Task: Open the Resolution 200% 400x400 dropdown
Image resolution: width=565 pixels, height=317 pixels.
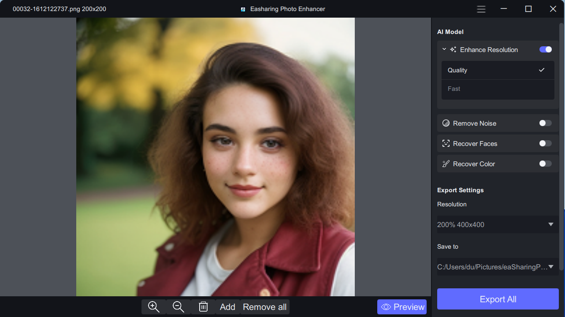Action: pos(498,224)
